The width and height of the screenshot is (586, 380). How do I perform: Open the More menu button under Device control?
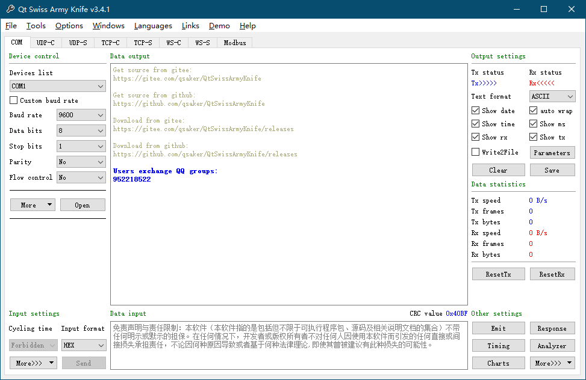(33, 205)
